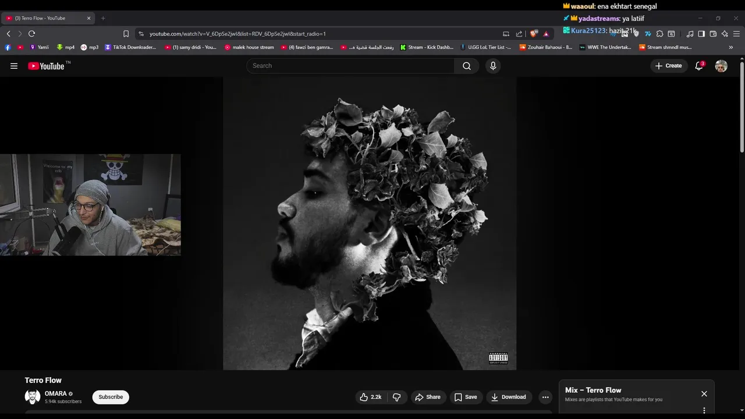Open the Stream shmndl music bookmark
Image resolution: width=745 pixels, height=419 pixels.
click(x=665, y=47)
